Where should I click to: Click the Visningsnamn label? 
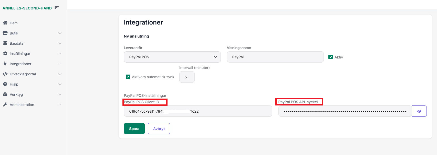click(239, 48)
